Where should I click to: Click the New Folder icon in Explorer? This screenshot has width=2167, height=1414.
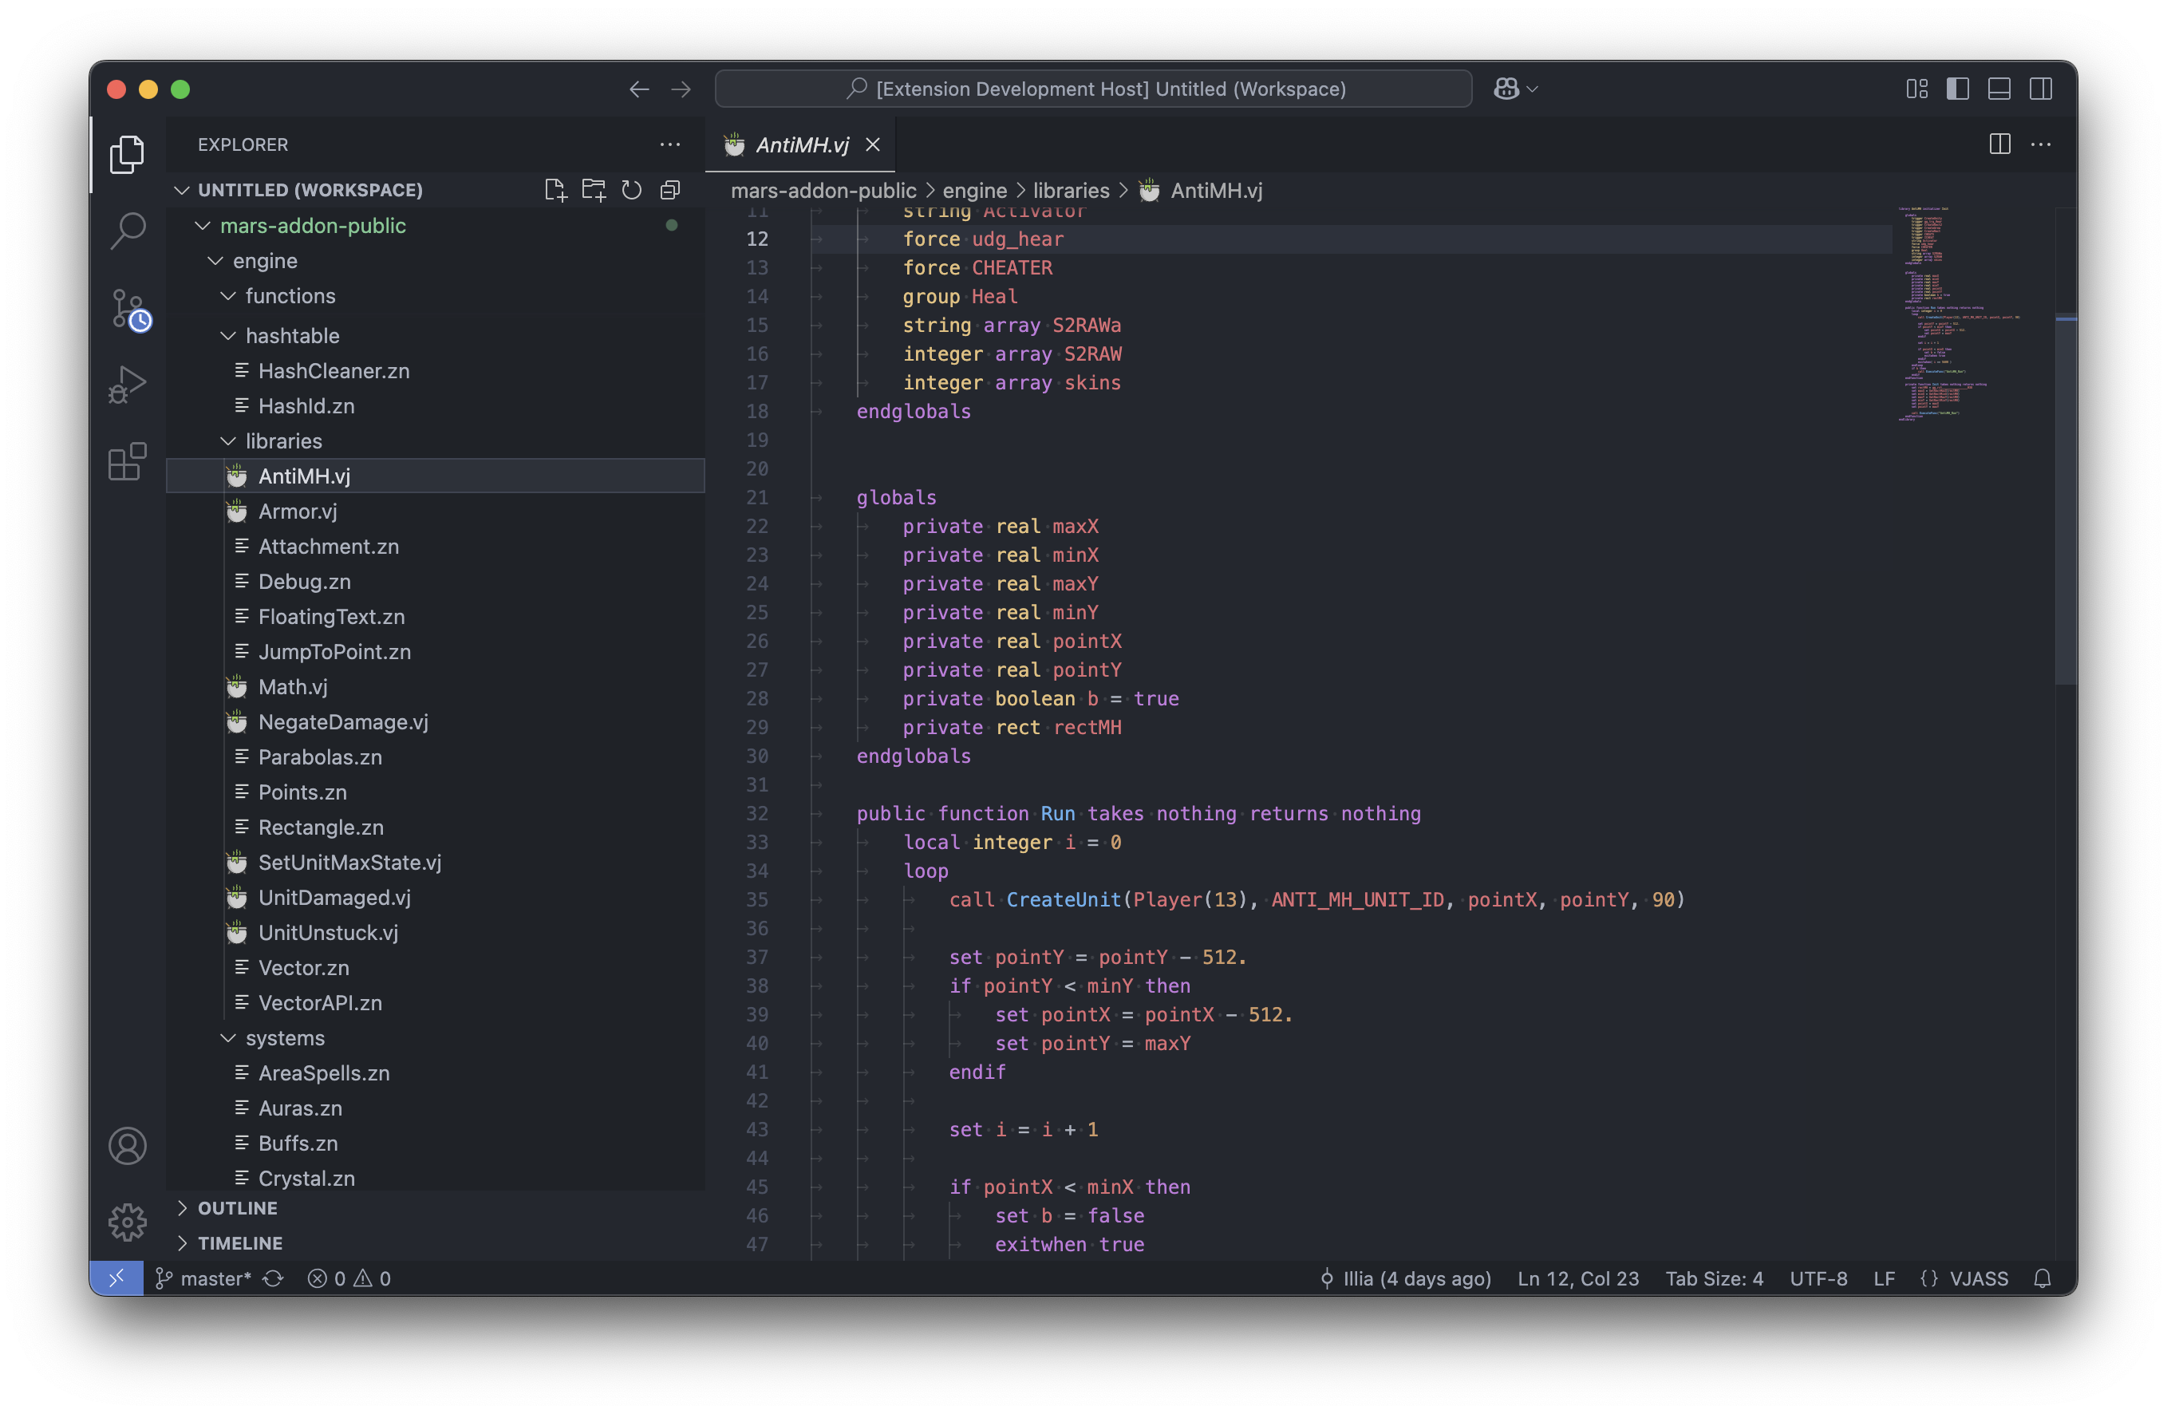594,189
